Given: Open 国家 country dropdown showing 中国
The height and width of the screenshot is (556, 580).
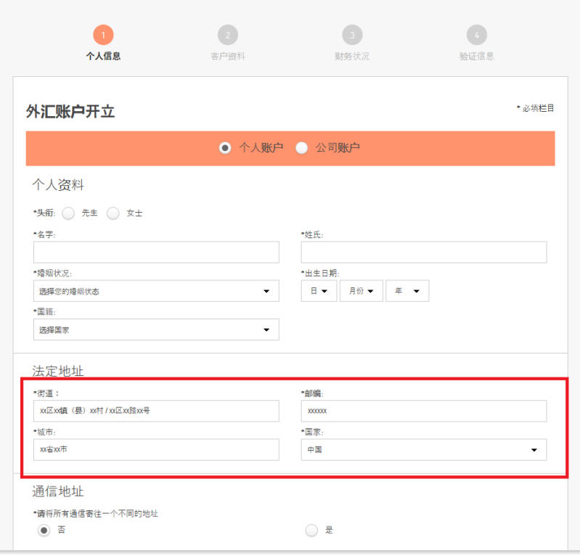Looking at the screenshot, I should coord(424,450).
